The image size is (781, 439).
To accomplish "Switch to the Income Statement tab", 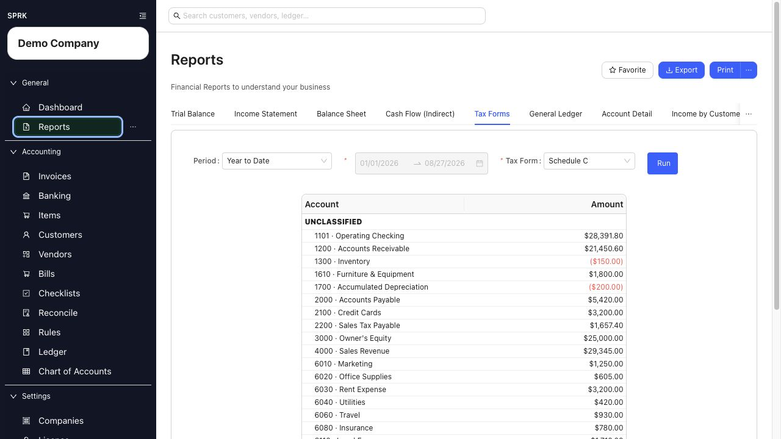I will (265, 114).
